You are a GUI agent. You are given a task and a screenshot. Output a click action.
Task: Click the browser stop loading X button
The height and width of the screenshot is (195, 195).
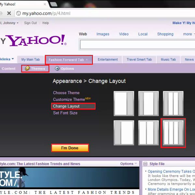9,13
